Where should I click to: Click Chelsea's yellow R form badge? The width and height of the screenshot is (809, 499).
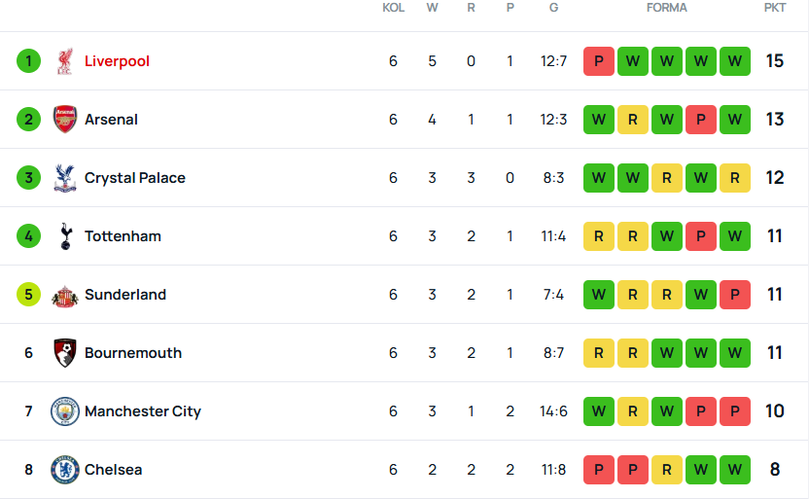667,470
